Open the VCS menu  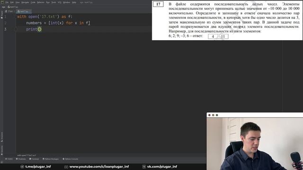[59, 2]
